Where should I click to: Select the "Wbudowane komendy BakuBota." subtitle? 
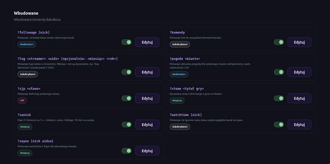(37, 20)
